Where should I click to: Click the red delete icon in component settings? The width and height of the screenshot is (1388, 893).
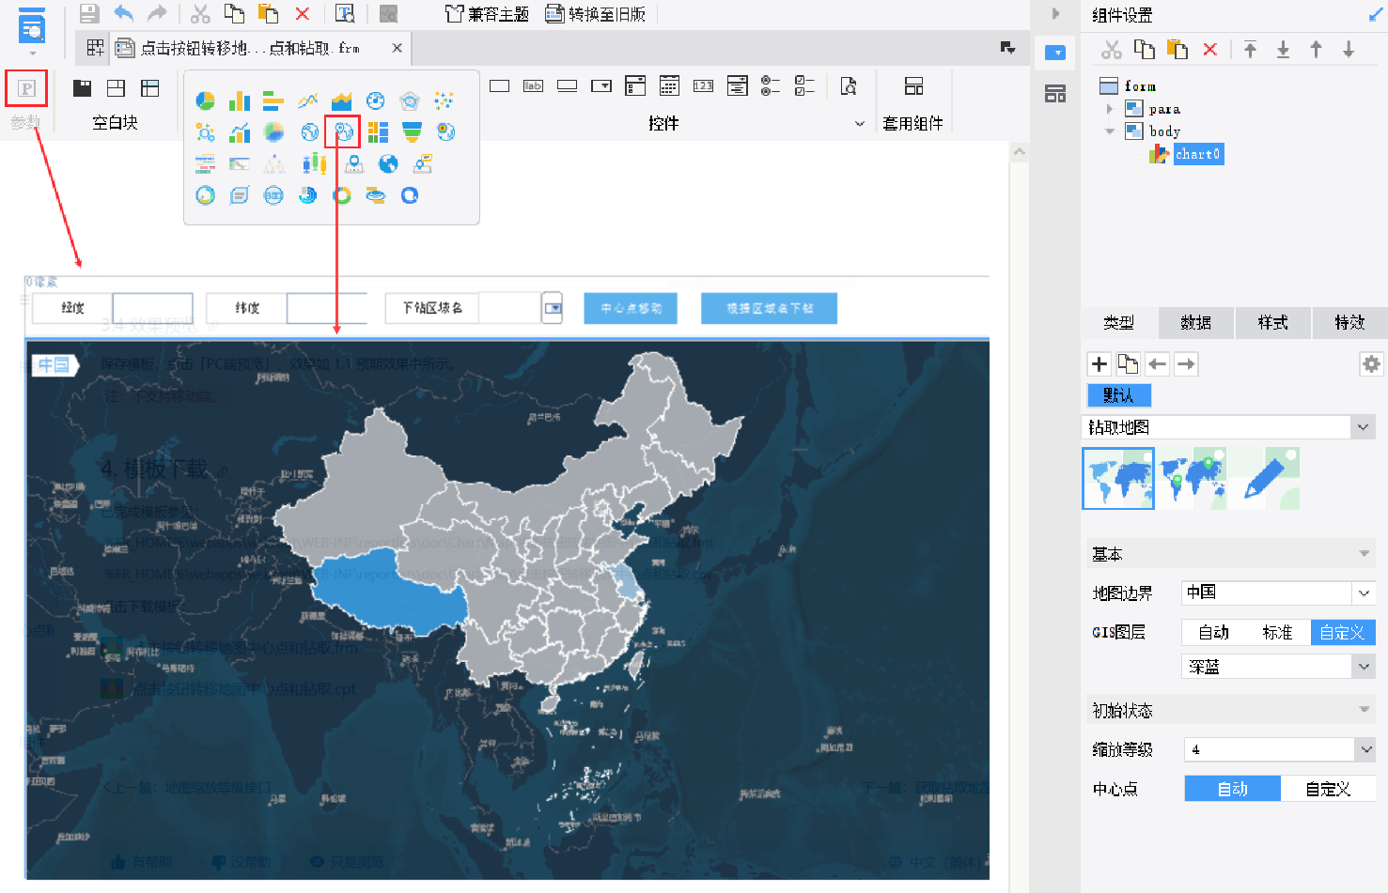(x=1210, y=50)
